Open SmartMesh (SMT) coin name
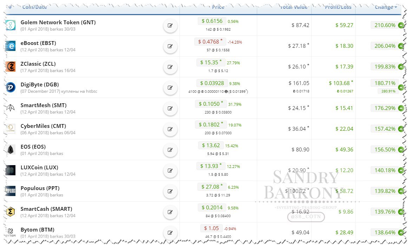Viewport: 410px width, 247px height. point(44,105)
